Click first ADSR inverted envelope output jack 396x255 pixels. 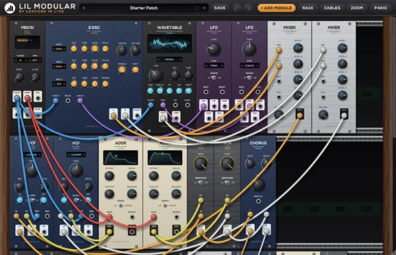coord(132,231)
